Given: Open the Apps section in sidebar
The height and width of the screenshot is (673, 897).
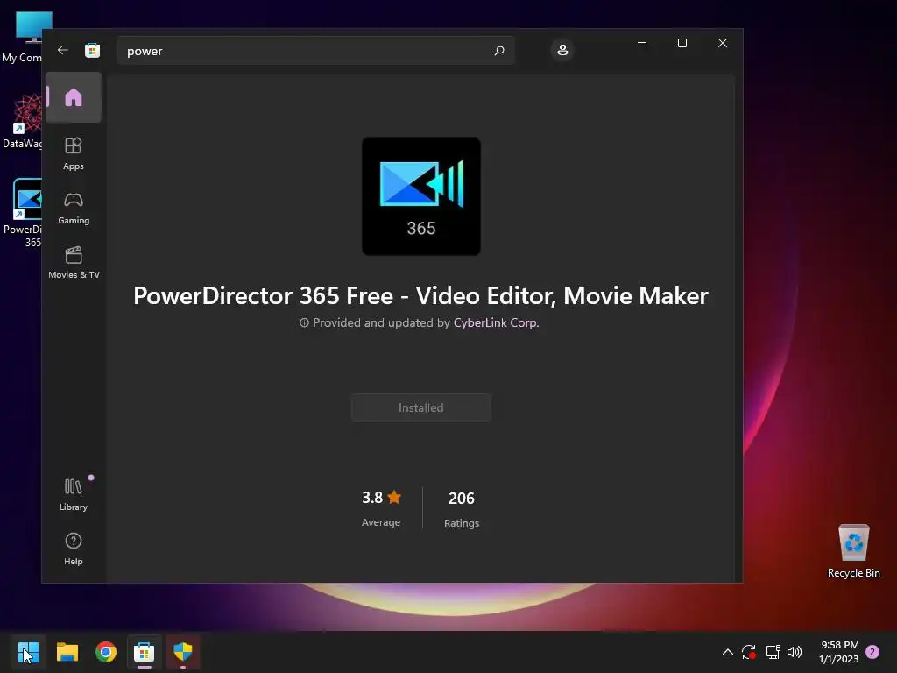Looking at the screenshot, I should [x=74, y=153].
